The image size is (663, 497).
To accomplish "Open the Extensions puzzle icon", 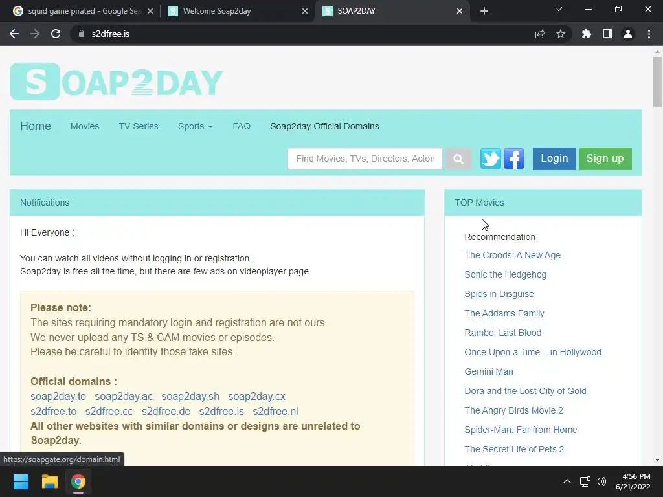I will tap(587, 34).
